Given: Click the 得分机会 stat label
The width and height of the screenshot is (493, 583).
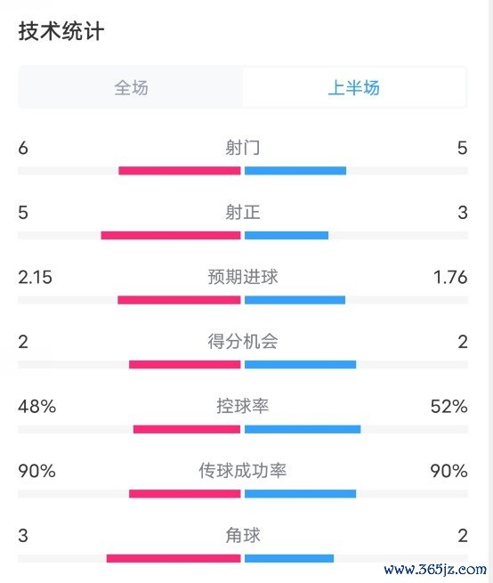Looking at the screenshot, I should pyautogui.click(x=242, y=341).
